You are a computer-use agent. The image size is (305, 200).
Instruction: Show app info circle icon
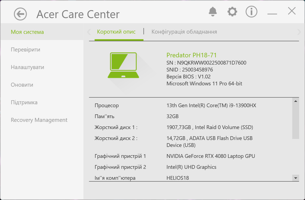click(x=251, y=12)
